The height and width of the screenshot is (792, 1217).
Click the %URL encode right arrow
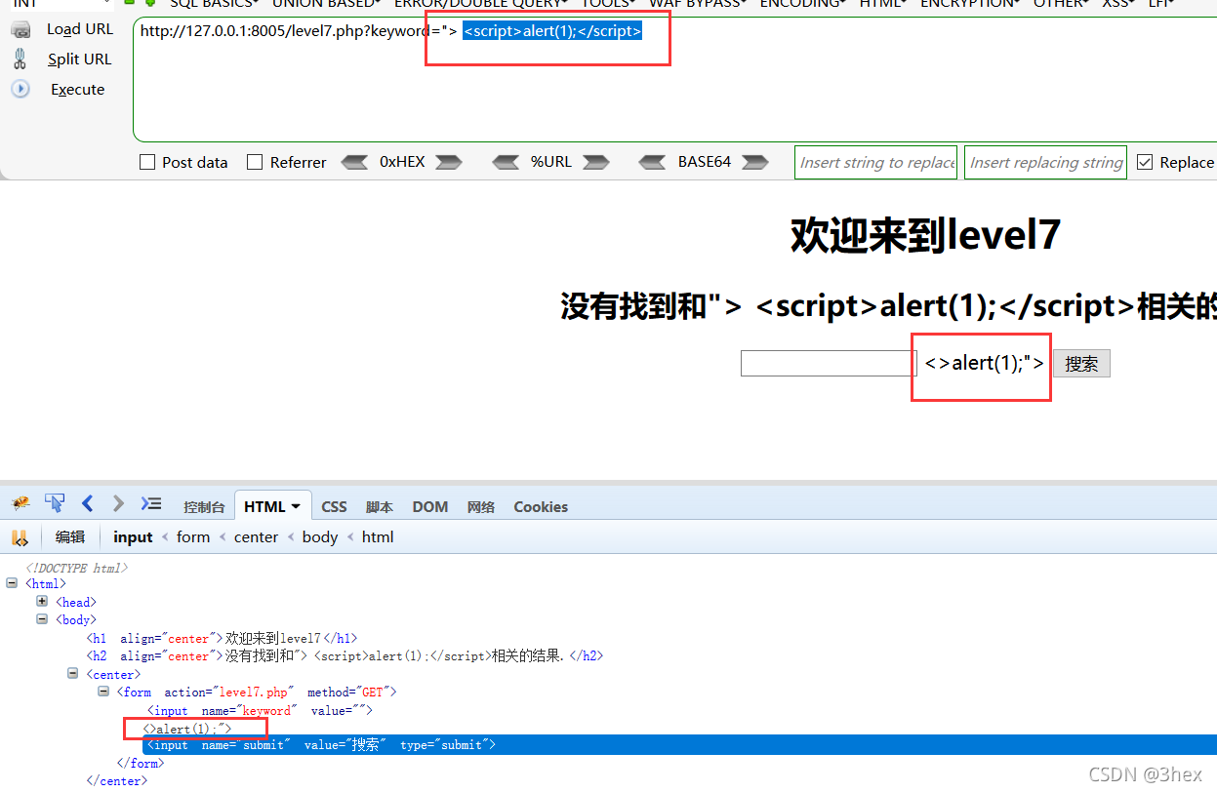[595, 162]
